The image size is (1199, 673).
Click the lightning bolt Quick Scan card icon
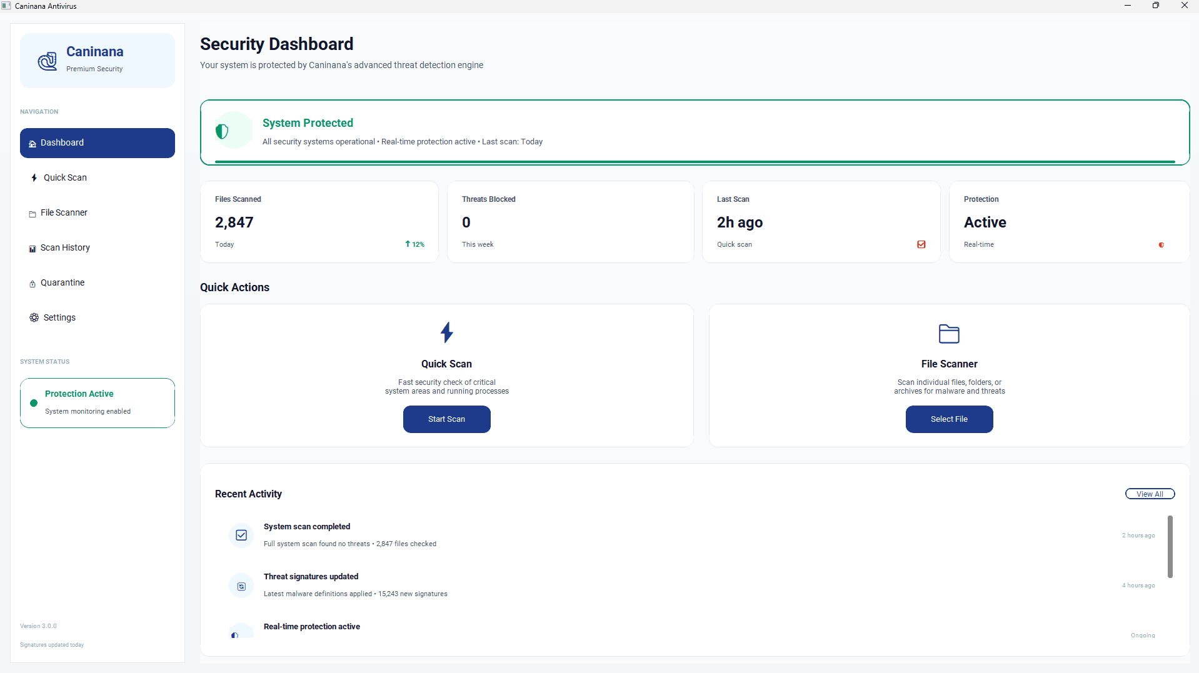click(x=446, y=332)
